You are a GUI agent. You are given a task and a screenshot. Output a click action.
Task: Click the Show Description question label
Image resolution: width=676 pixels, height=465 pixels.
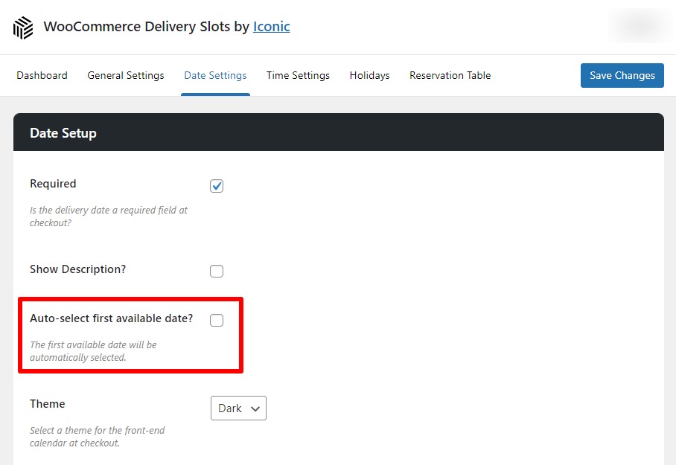point(77,269)
